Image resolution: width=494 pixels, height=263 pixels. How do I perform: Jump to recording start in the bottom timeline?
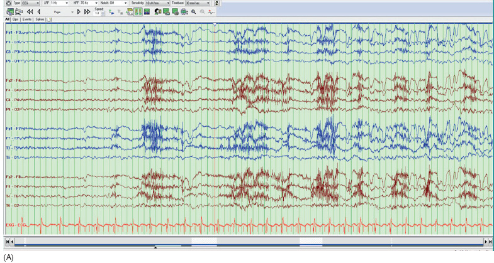(8, 241)
